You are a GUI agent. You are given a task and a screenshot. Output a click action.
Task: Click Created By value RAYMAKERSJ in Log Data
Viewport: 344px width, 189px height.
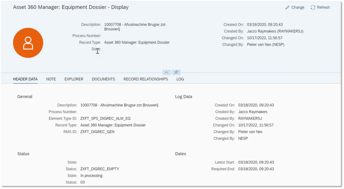pyautogui.click(x=250, y=119)
